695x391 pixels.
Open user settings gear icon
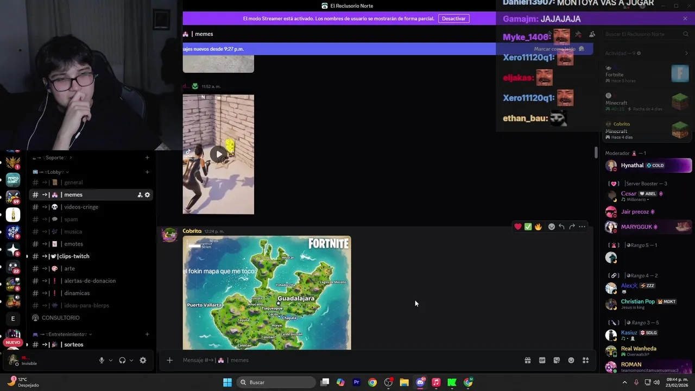[x=143, y=360]
